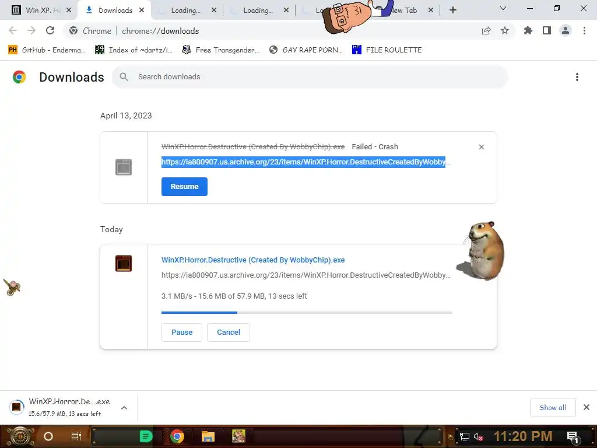This screenshot has height=448, width=597.
Task: Click the Today date heading
Action: [111, 229]
